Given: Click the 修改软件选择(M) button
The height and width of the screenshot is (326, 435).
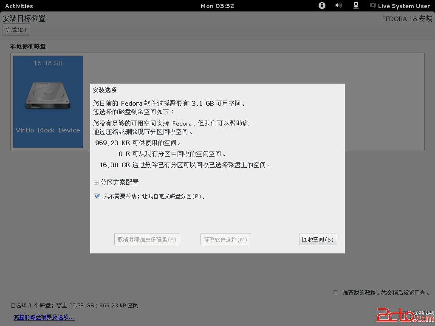Looking at the screenshot, I should point(226,239).
